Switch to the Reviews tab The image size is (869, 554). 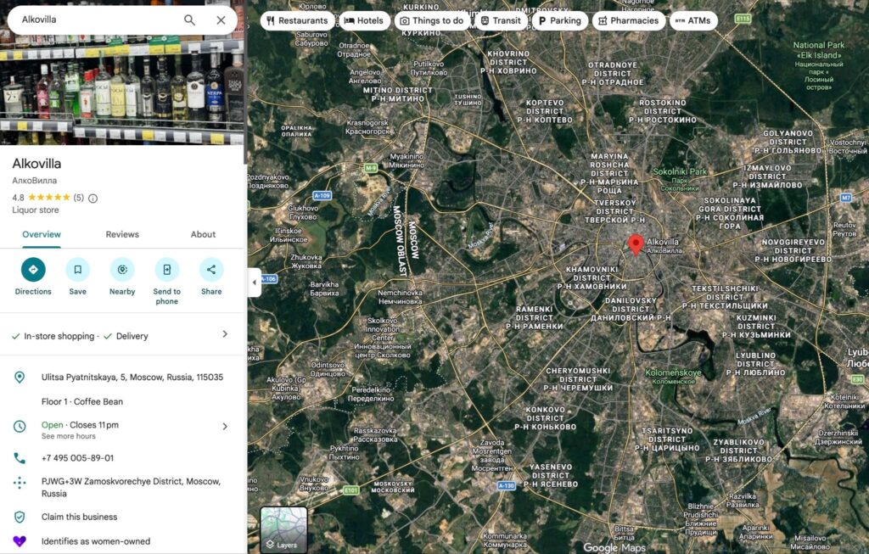122,234
